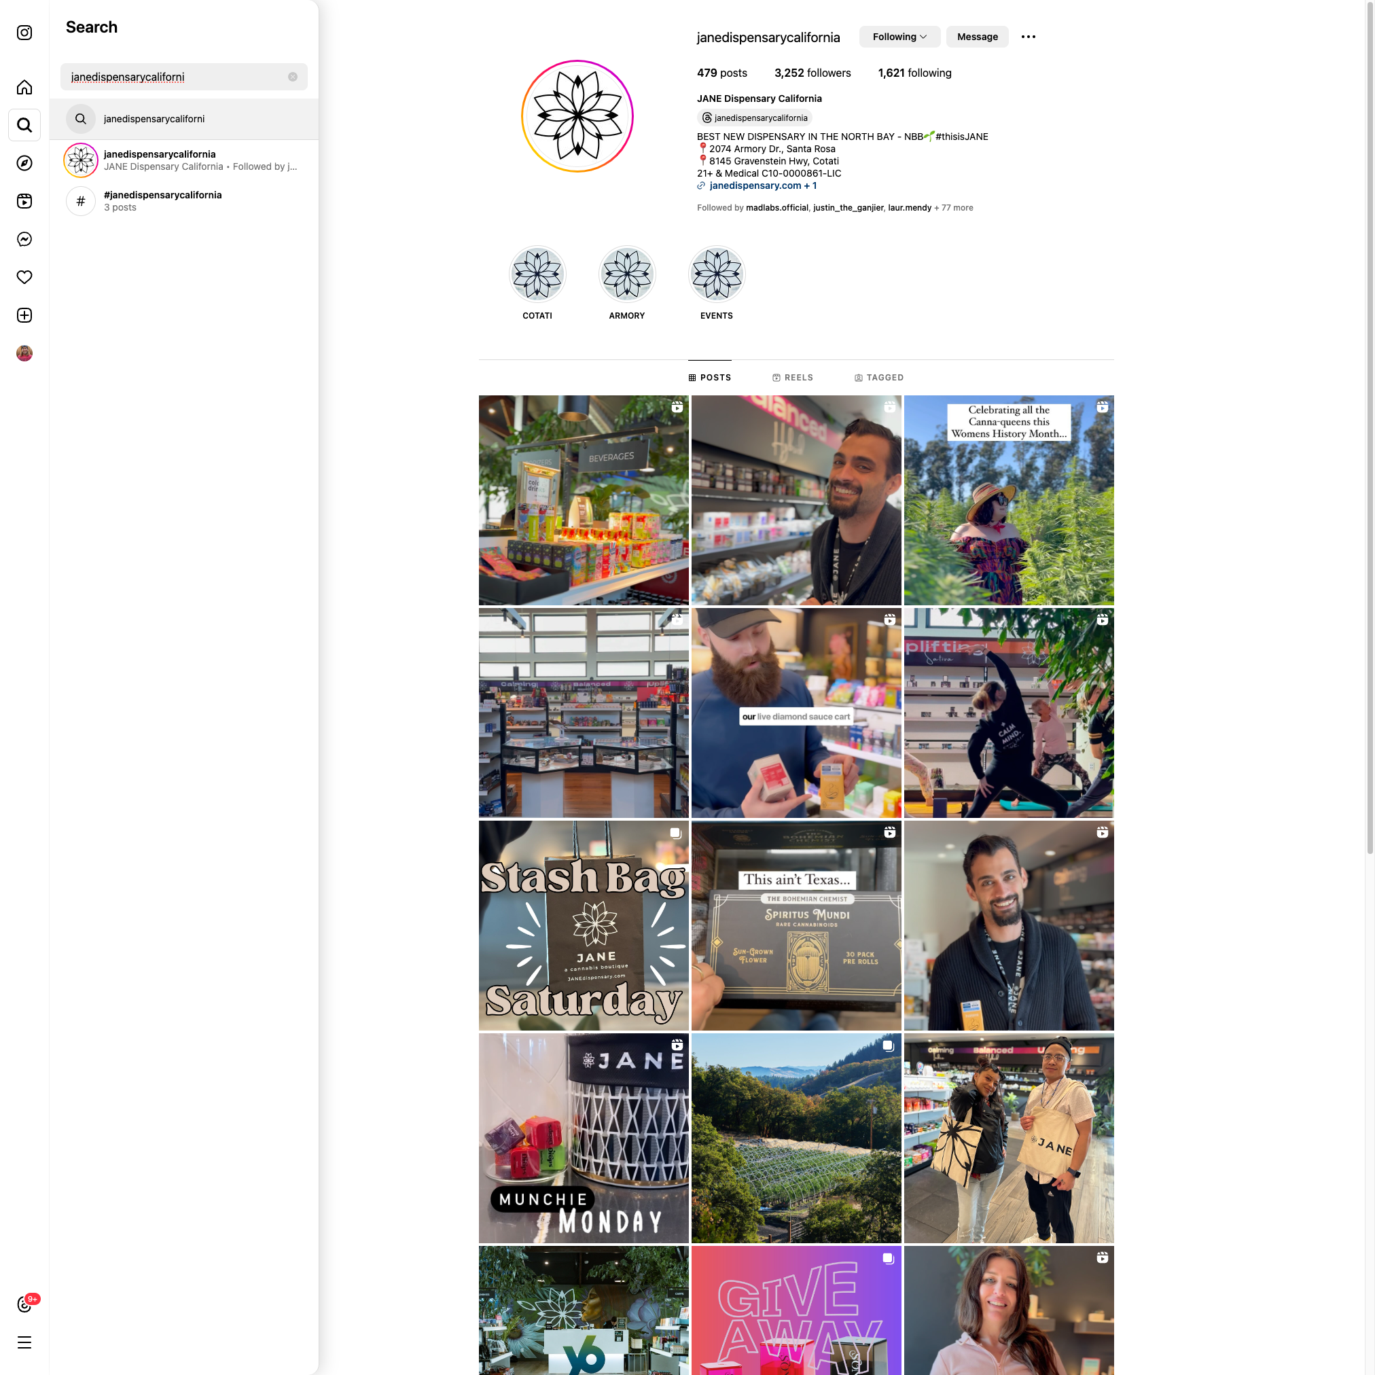Open the 1,621 following list
The image size is (1375, 1375).
[914, 73]
